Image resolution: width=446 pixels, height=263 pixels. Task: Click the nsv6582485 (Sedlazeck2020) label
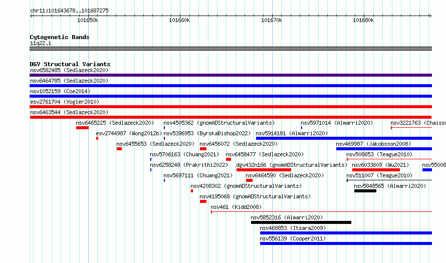69,70
